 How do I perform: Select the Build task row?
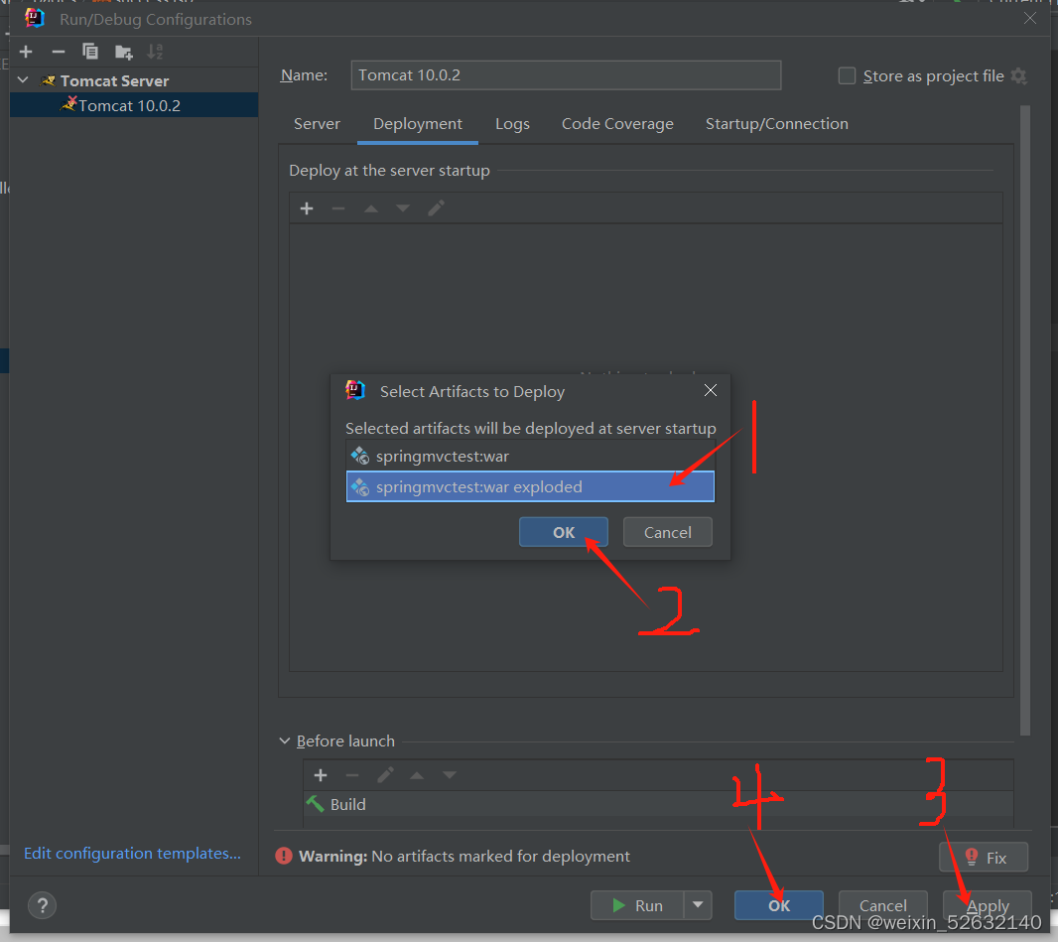tap(658, 804)
